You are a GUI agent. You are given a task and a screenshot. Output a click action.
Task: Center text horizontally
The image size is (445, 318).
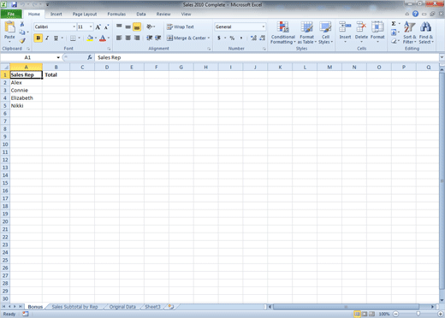coord(128,38)
